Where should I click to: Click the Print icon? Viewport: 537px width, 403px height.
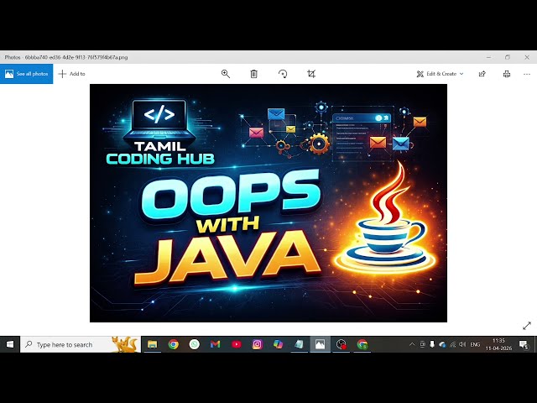(x=507, y=74)
